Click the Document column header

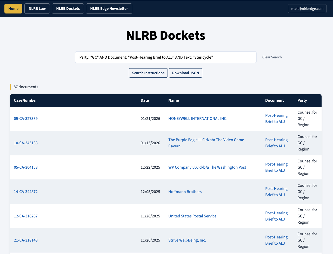point(274,100)
